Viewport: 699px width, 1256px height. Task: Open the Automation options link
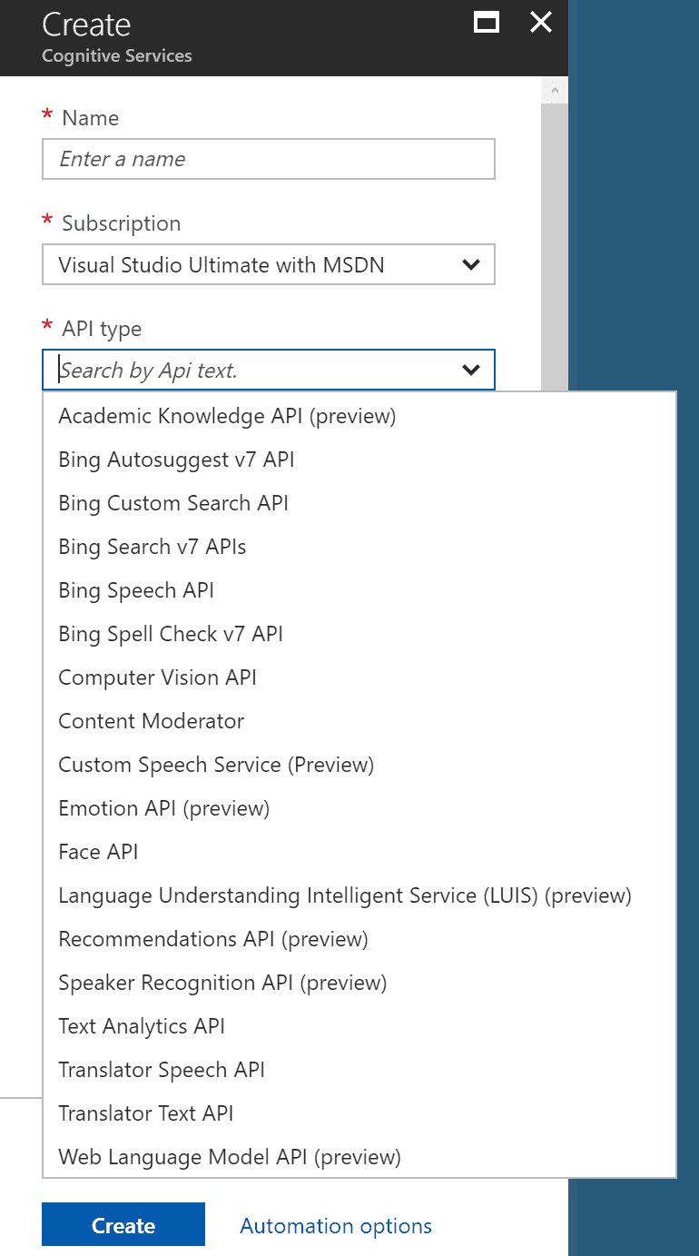point(336,1226)
